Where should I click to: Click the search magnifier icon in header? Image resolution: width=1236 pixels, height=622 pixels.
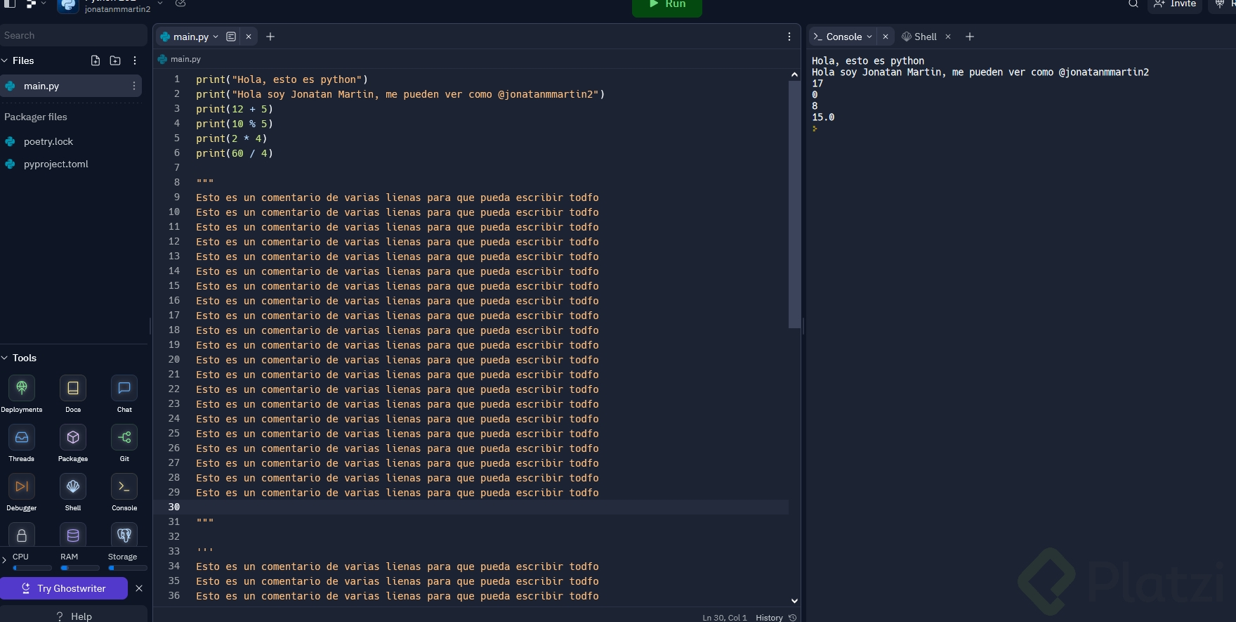[x=1133, y=4]
